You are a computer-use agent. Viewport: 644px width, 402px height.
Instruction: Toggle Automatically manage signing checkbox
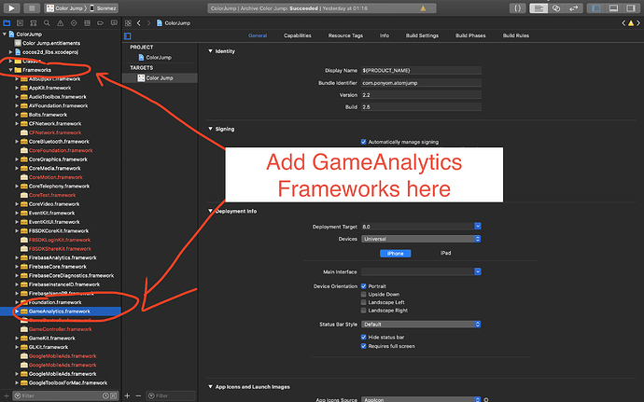point(363,142)
